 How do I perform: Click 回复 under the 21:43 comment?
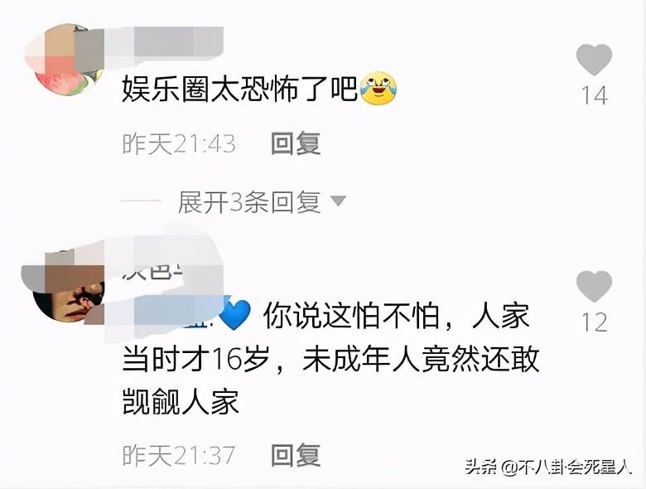click(296, 143)
